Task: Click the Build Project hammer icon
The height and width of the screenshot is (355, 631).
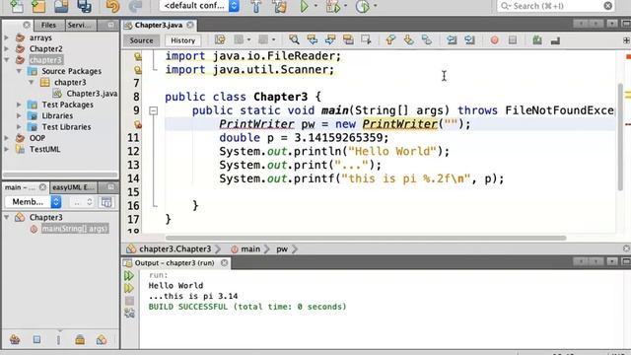Action: point(256,6)
